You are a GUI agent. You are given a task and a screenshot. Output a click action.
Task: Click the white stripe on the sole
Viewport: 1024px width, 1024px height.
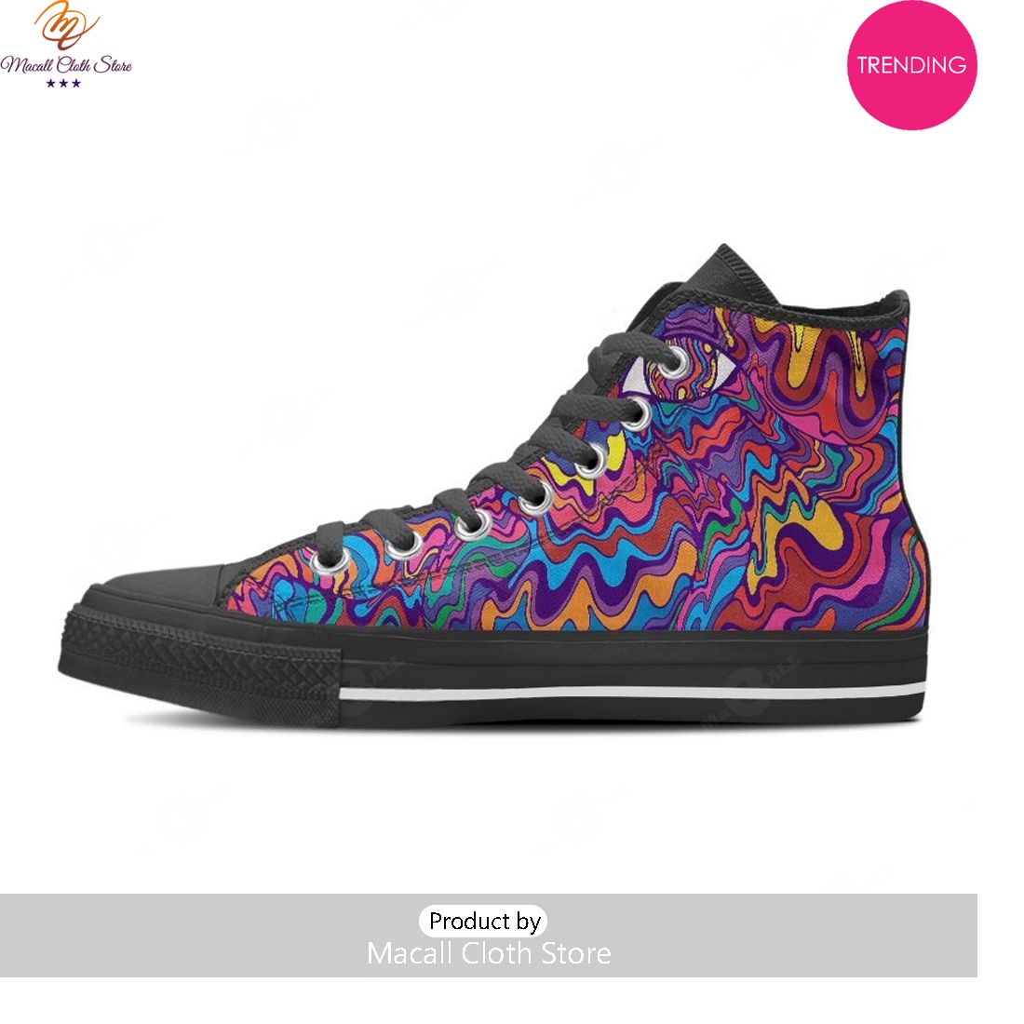[632, 693]
